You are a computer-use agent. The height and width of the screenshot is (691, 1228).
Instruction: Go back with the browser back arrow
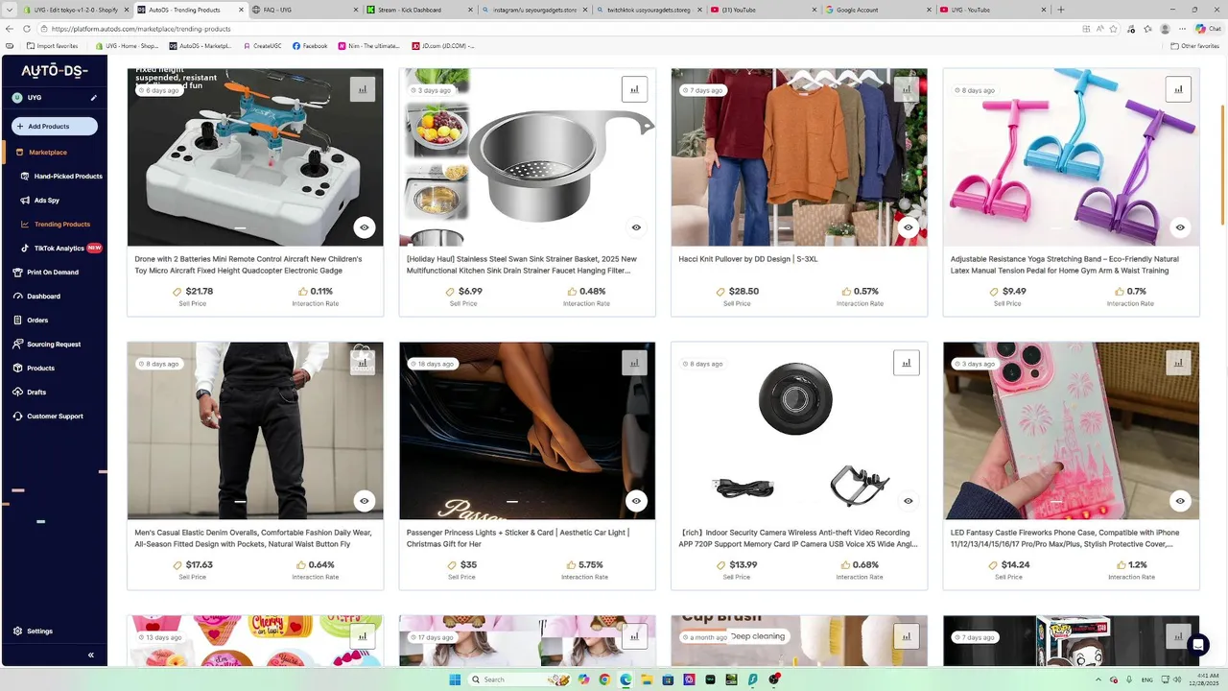[11, 29]
